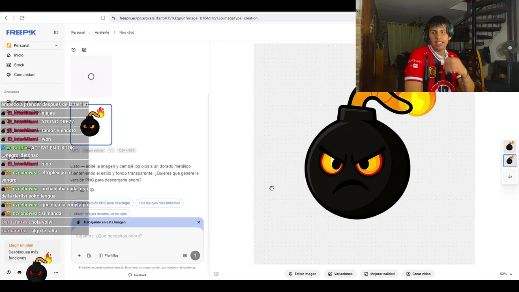Open Discord icon in sidebar footer
Image resolution: width=519 pixels, height=292 pixels.
click(19, 273)
